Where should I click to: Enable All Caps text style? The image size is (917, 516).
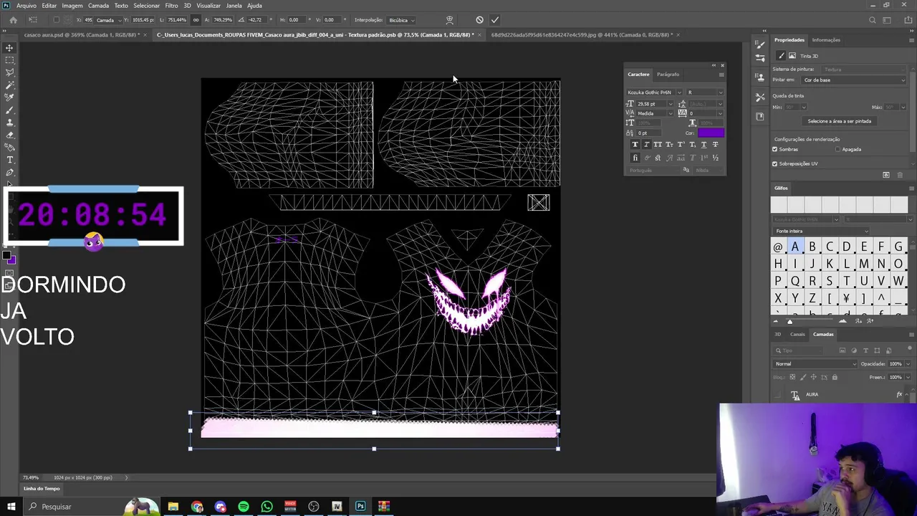coord(658,145)
